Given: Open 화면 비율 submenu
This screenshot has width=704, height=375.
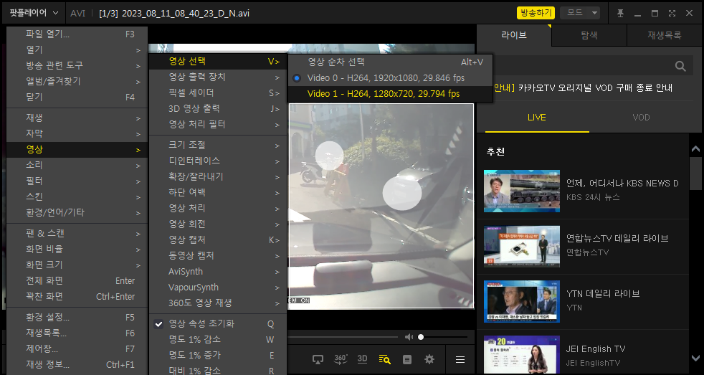Looking at the screenshot, I should 77,250.
